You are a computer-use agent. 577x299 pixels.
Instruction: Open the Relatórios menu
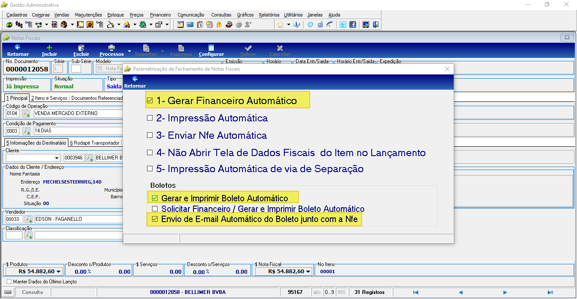tap(269, 15)
